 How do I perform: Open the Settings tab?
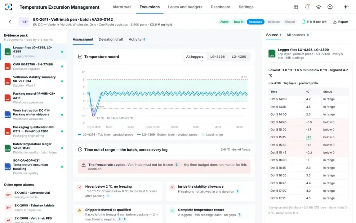246,7
